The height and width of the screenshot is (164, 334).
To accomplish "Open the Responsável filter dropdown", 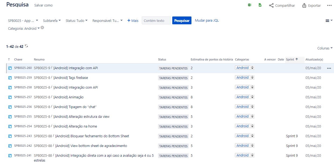I will [107, 21].
